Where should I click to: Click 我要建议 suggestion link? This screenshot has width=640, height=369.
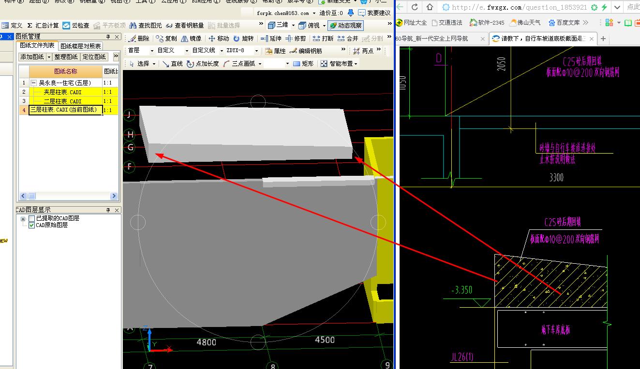tap(375, 13)
